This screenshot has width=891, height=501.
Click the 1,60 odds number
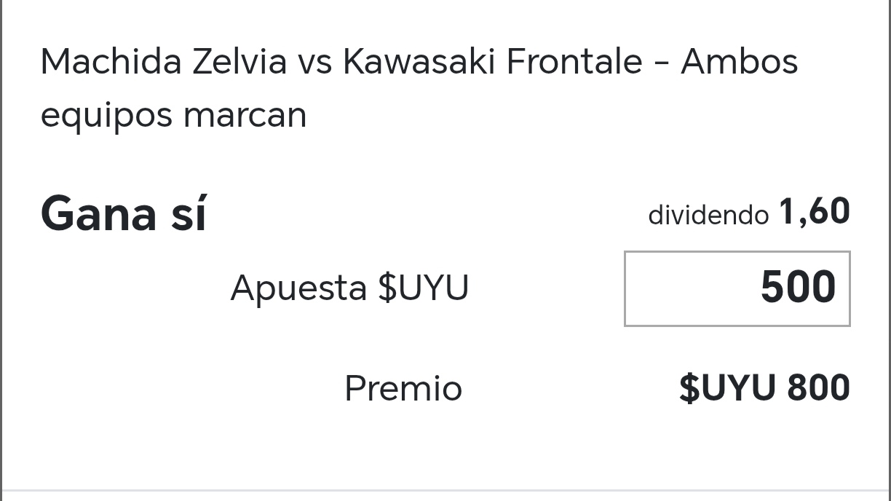[x=815, y=213]
